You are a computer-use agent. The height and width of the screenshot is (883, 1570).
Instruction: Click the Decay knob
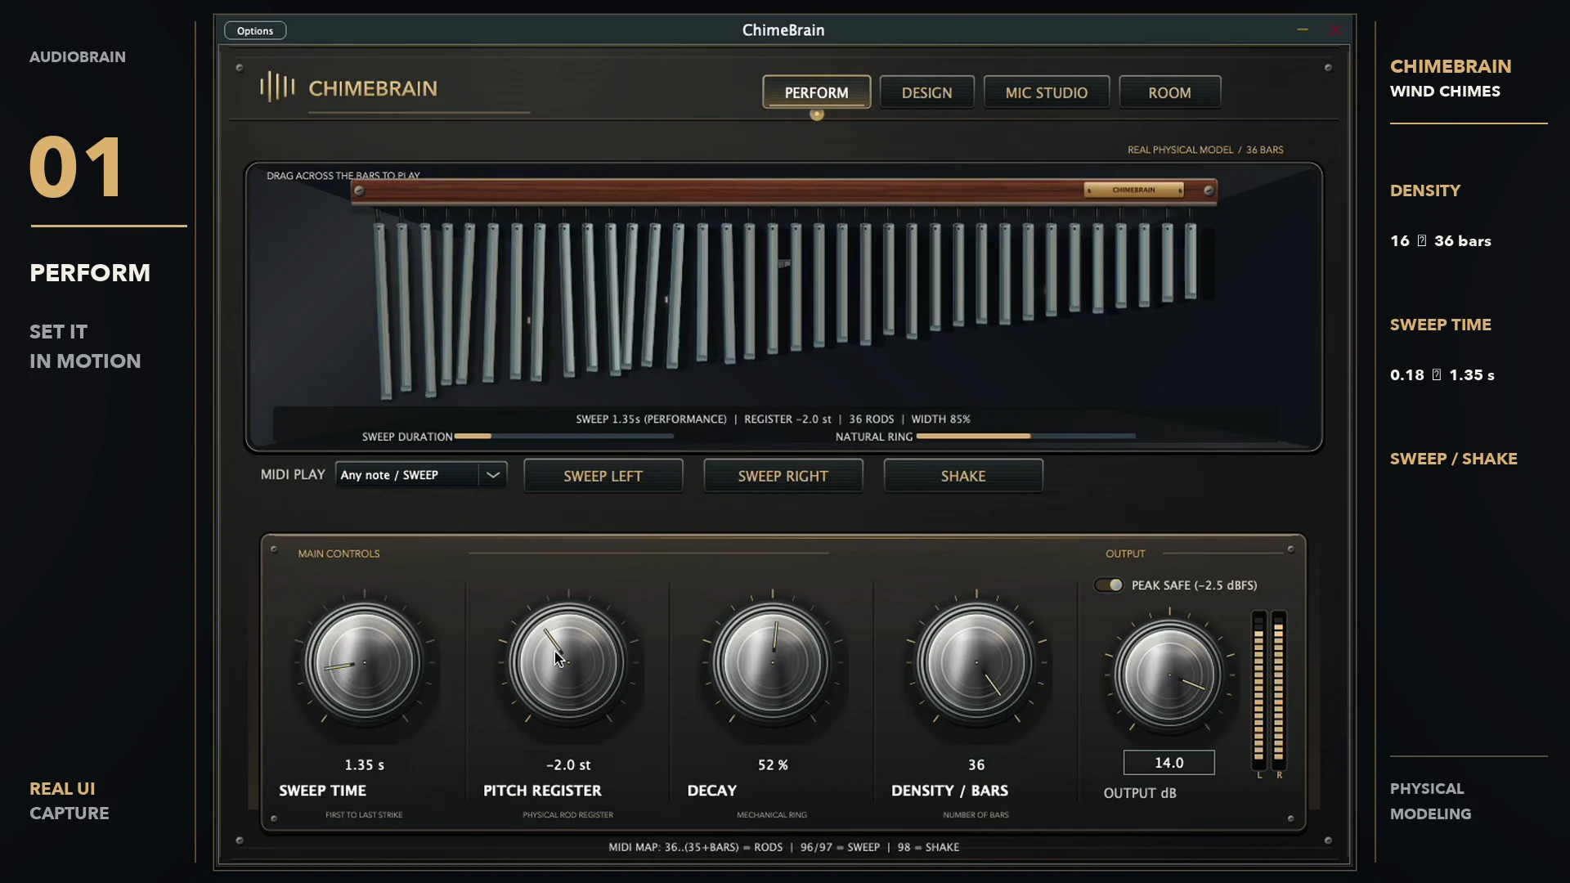pos(772,663)
